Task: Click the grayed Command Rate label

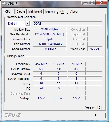Action: [x=20, y=93]
